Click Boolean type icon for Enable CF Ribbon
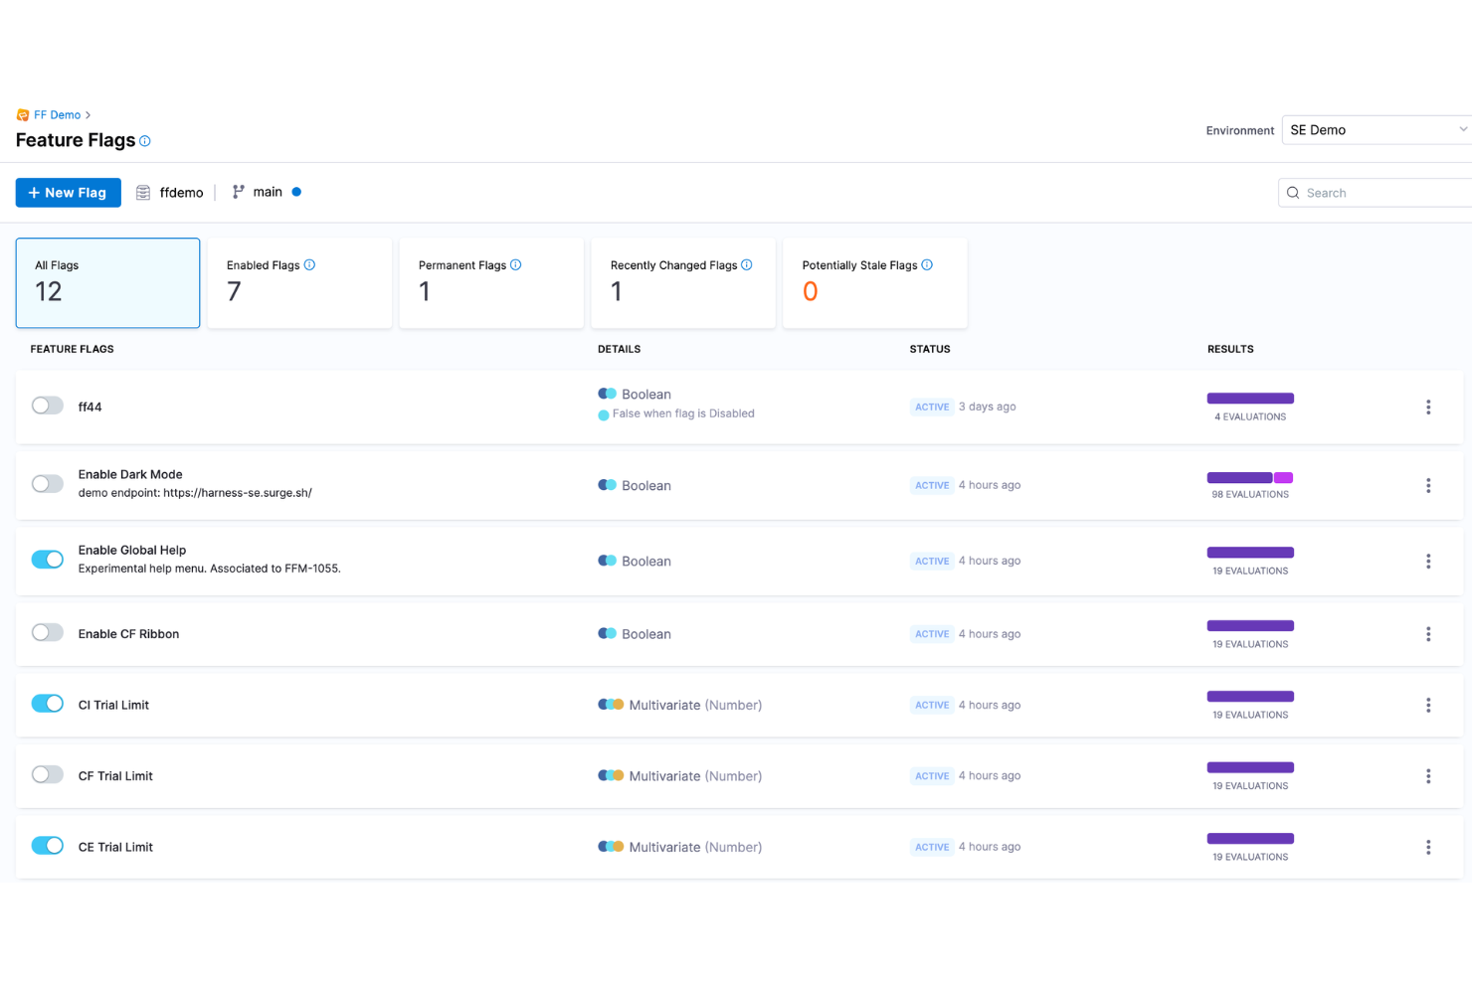The height and width of the screenshot is (981, 1472). 607,633
